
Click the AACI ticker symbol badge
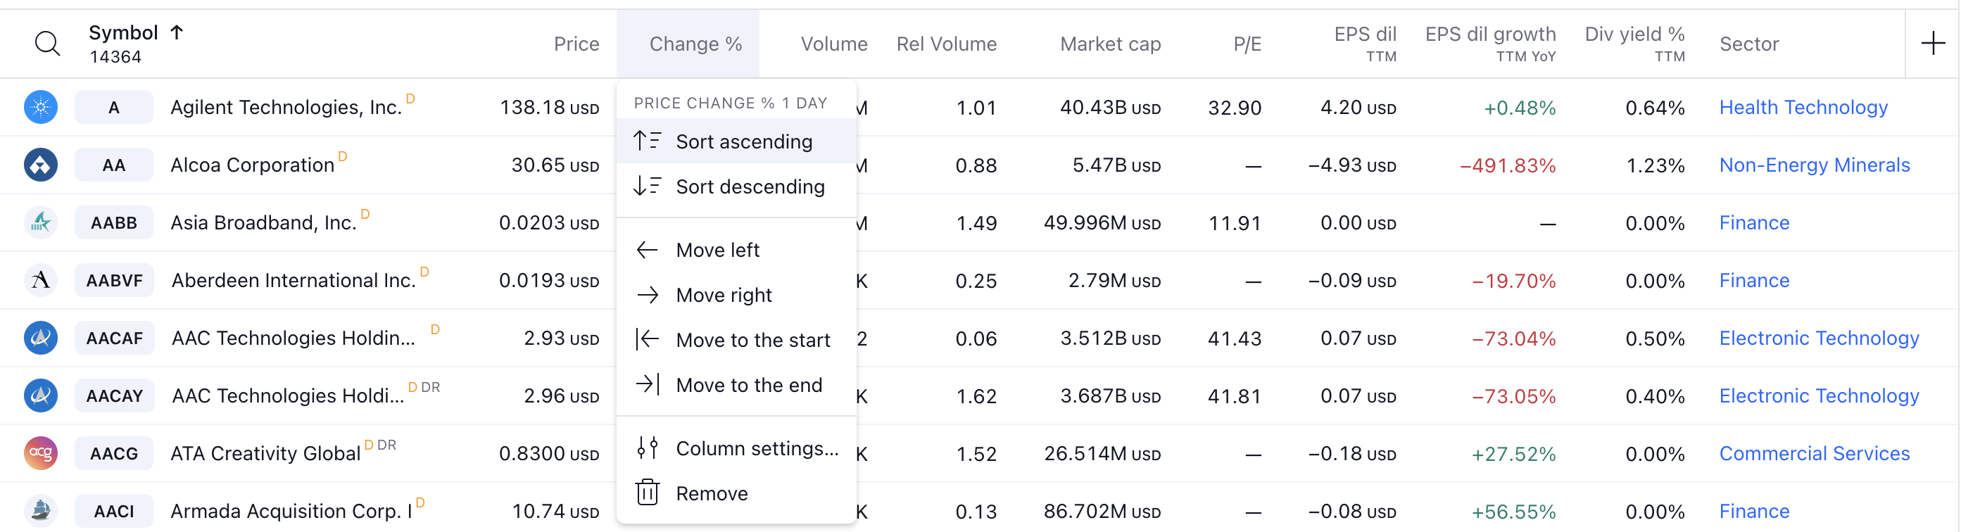click(113, 512)
